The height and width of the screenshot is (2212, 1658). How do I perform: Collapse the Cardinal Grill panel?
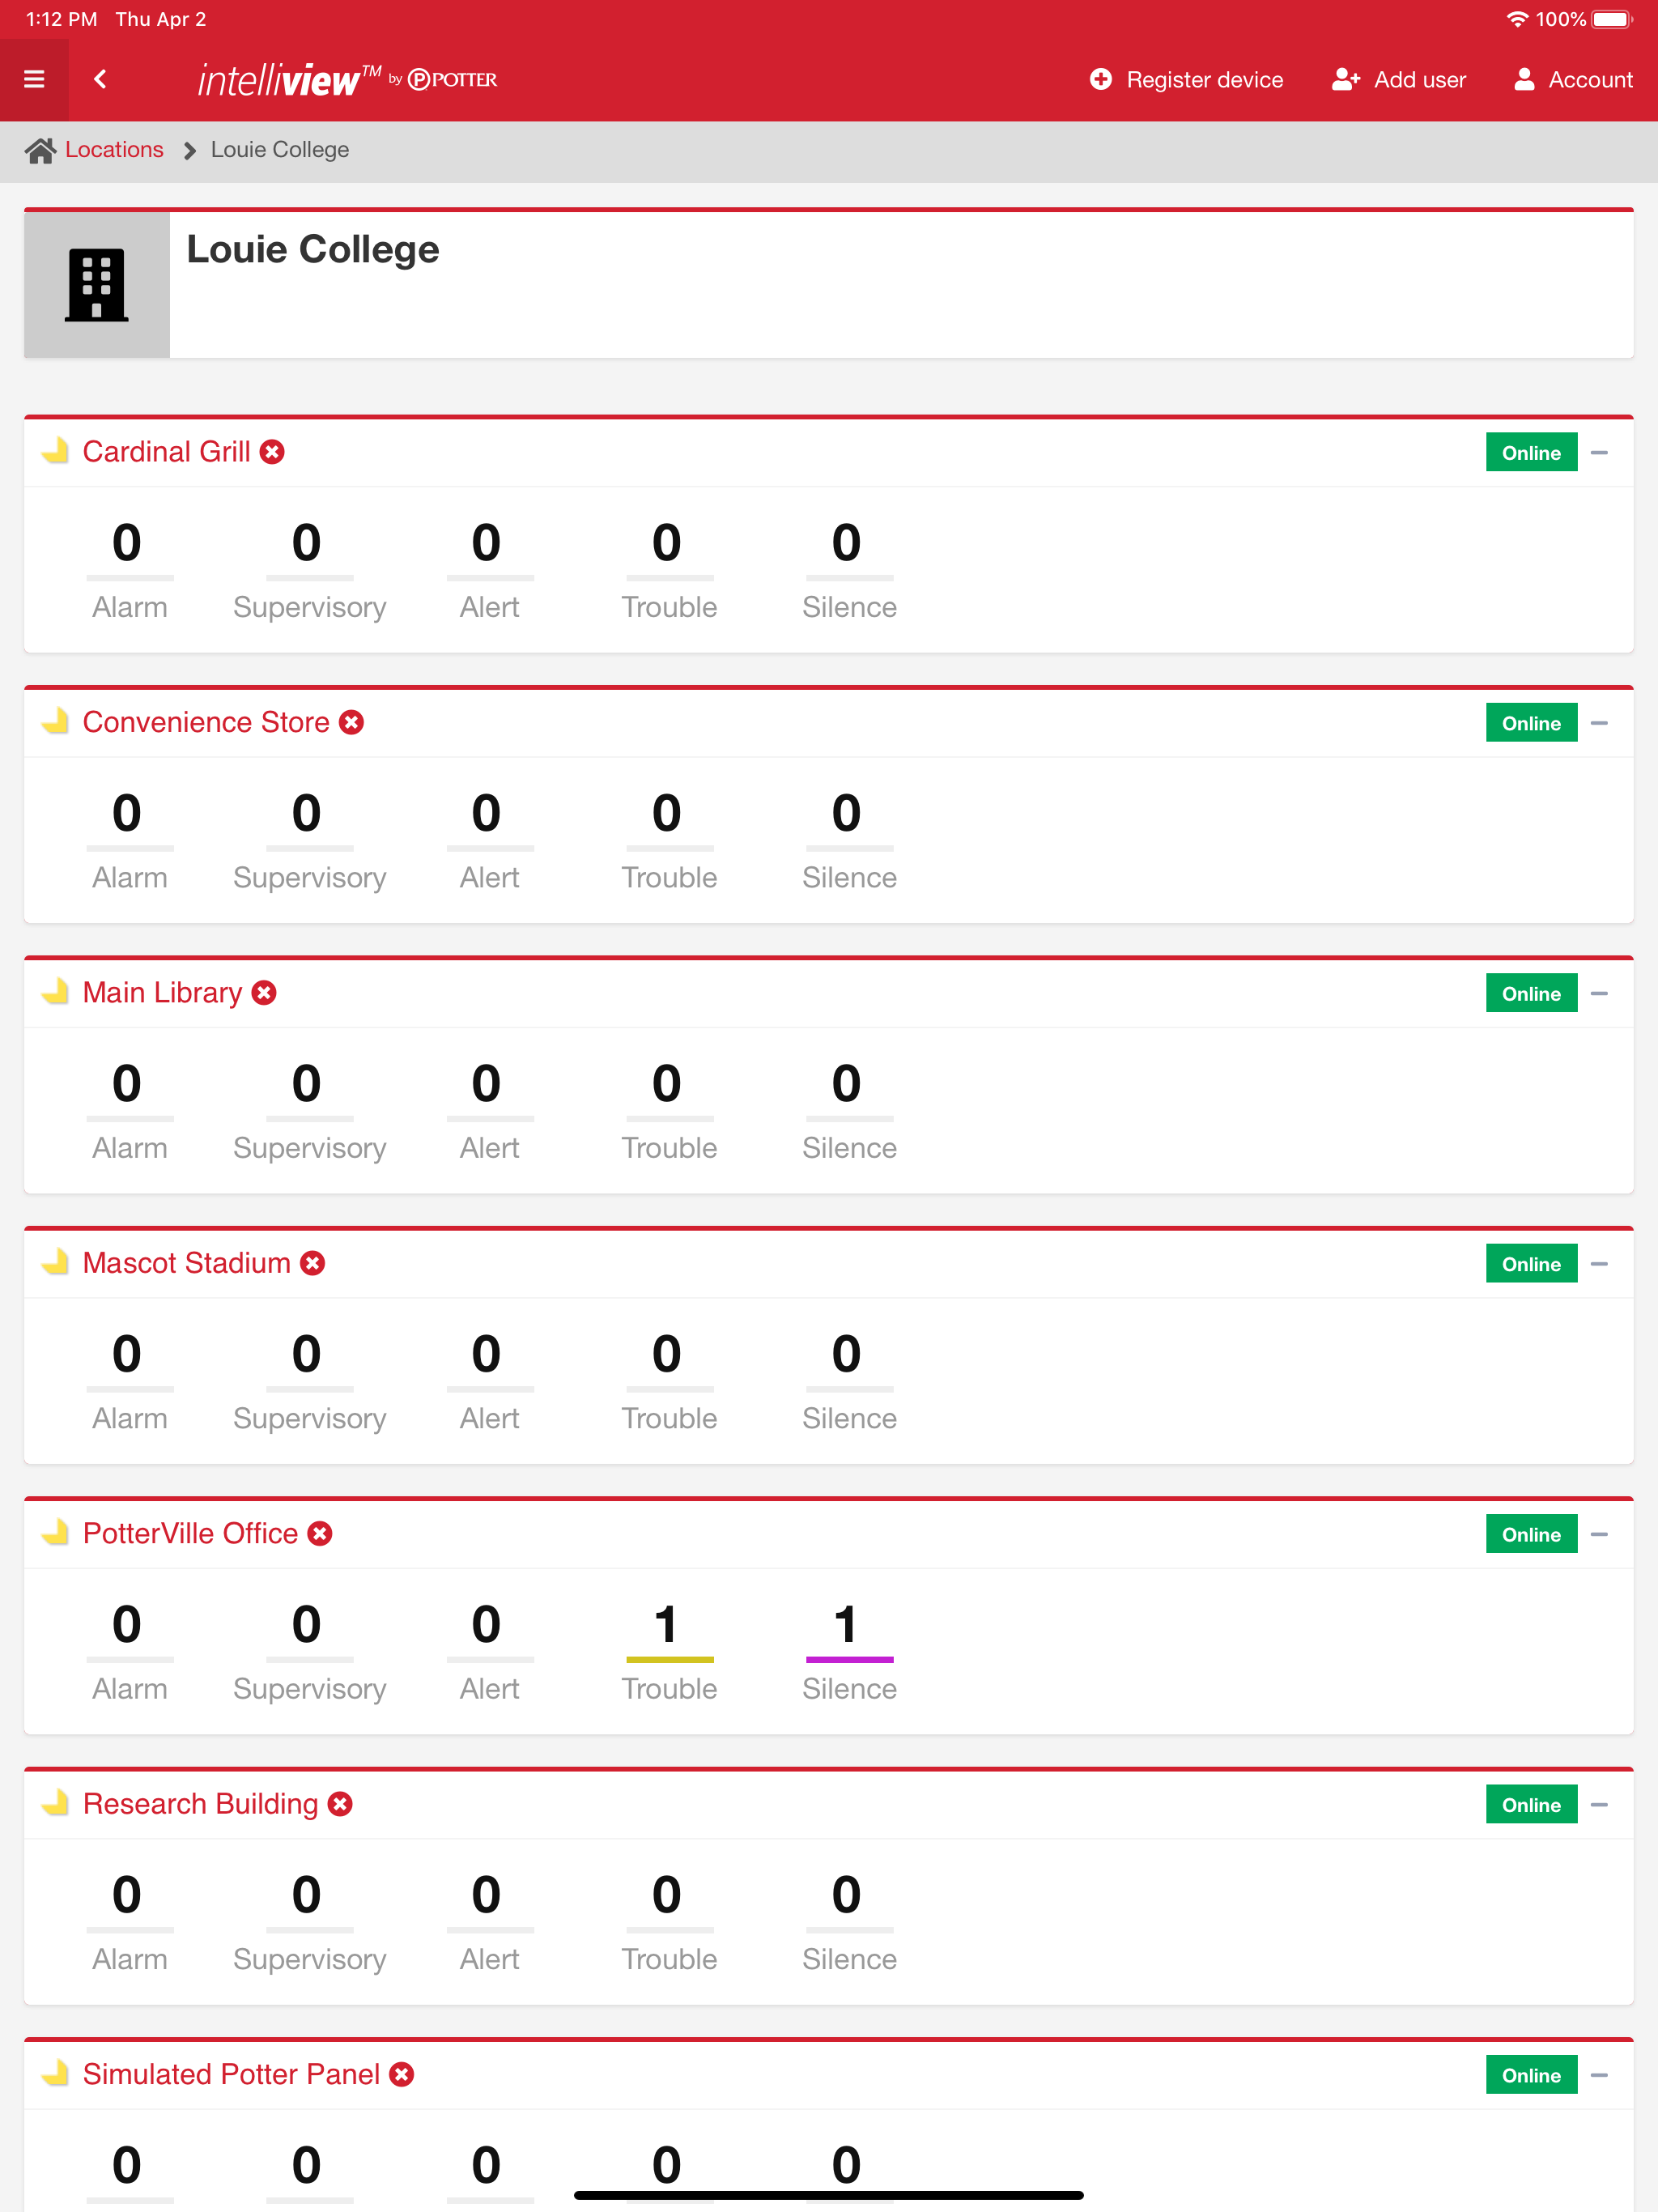1599,453
